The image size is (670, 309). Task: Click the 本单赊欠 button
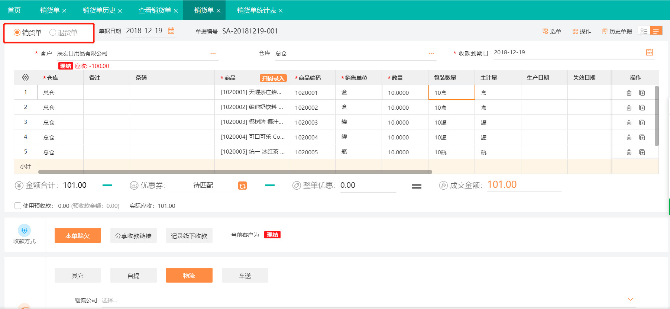coord(78,235)
